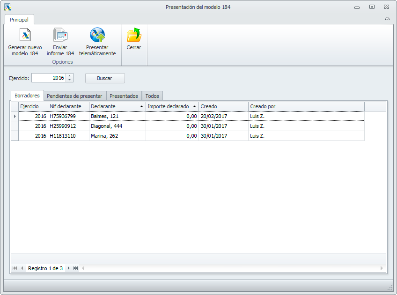Increase Ejercicio year with up arrow

click(x=70, y=76)
